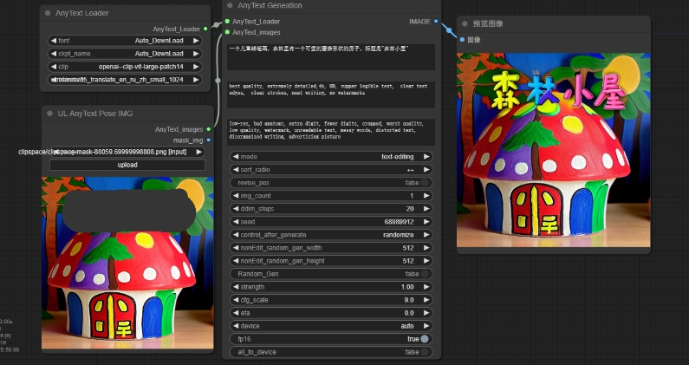
Task: Enable the revise_pos toggle
Action: click(x=424, y=183)
